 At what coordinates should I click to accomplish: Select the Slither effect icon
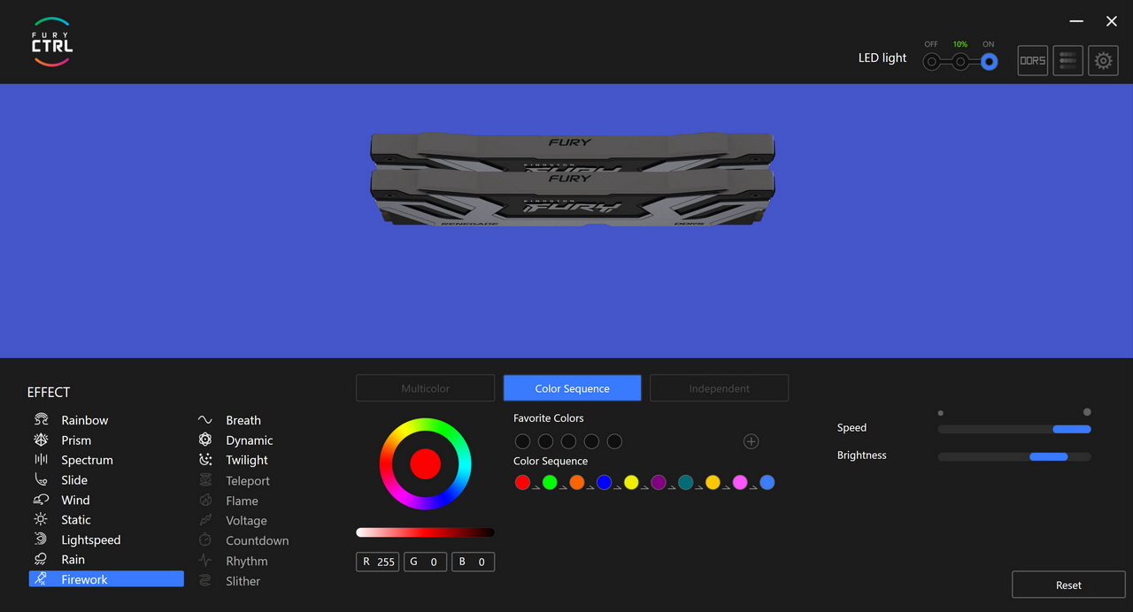click(205, 581)
